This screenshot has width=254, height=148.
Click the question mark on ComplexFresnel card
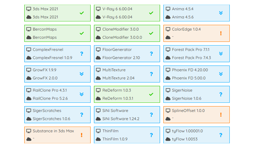pos(82,54)
